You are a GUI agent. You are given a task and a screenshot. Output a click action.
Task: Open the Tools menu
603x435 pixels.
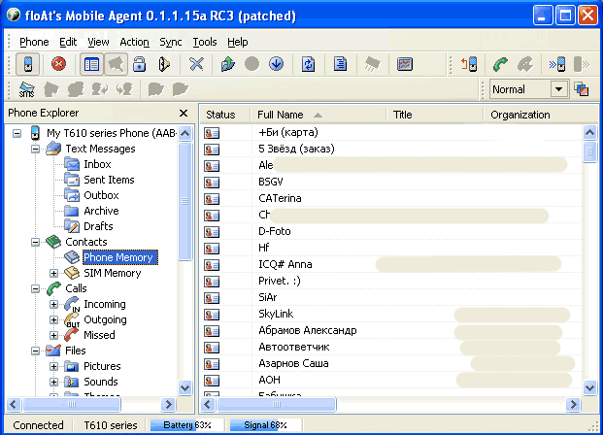point(204,42)
